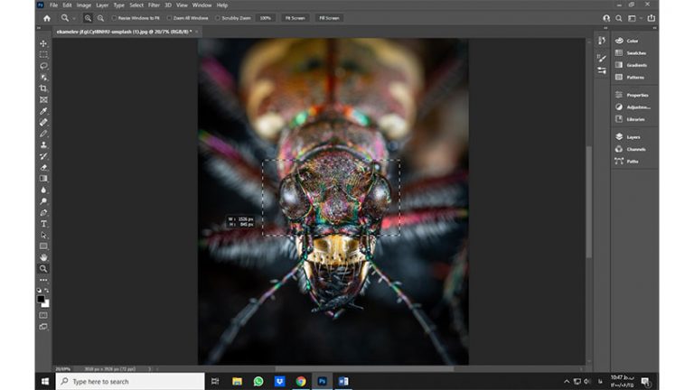Select the Zoom tool in toolbox
The width and height of the screenshot is (694, 390).
point(43,269)
